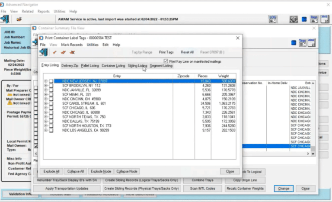Switch to the Pallet Listing tab
This screenshot has height=202, width=332.
(90, 66)
